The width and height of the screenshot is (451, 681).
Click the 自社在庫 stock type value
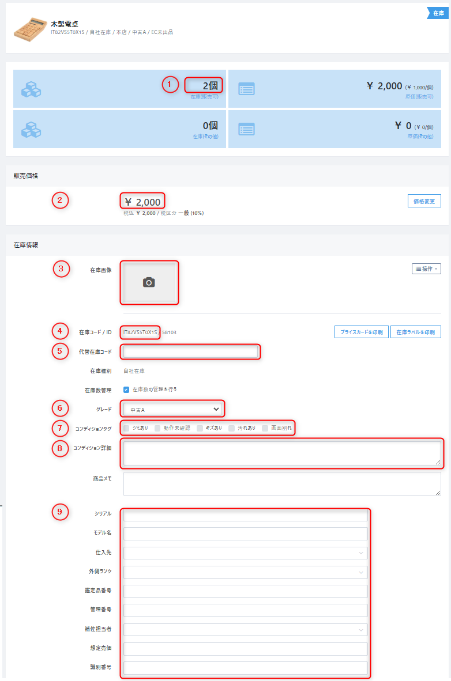click(x=134, y=371)
